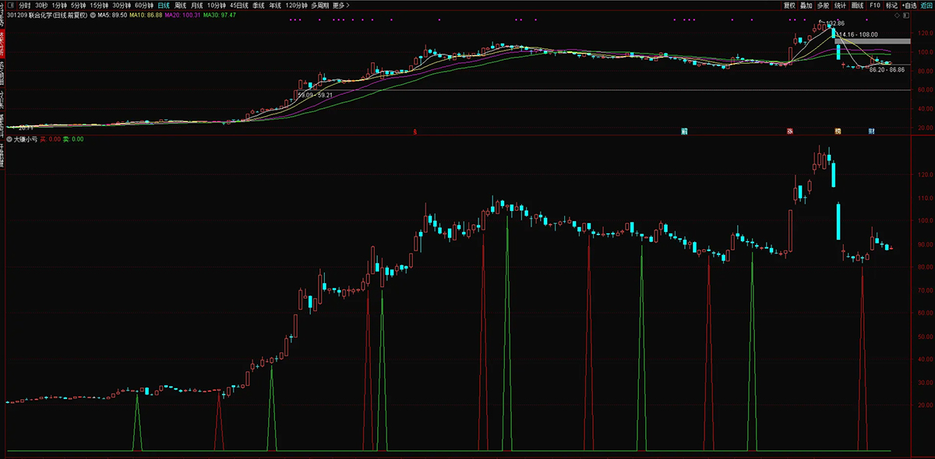Click the cyan 解 event marker

click(x=684, y=131)
